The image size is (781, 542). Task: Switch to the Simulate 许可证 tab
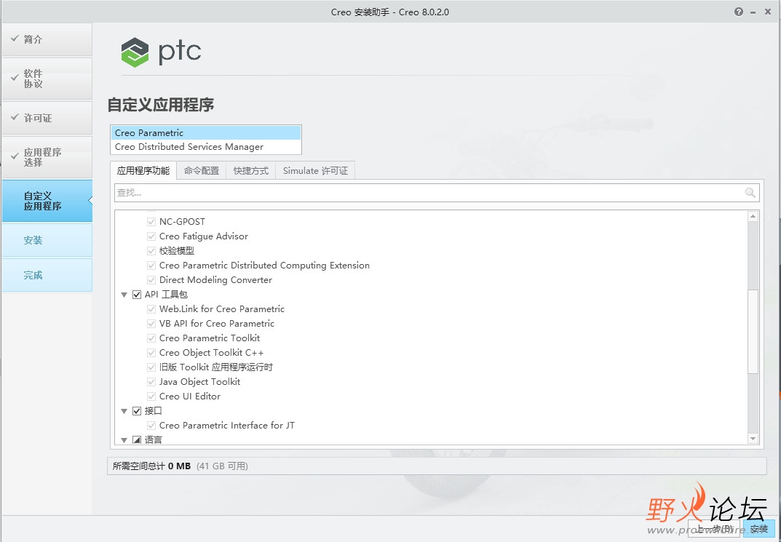(x=315, y=171)
